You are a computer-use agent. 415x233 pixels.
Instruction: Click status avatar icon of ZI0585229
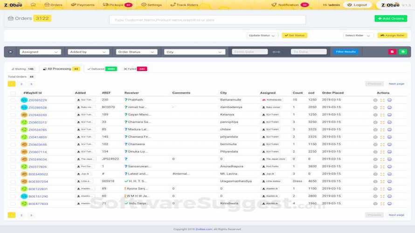click(24, 100)
